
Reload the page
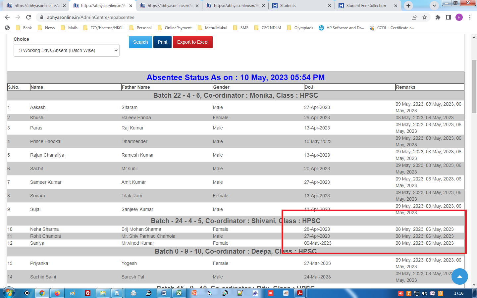pos(28,17)
